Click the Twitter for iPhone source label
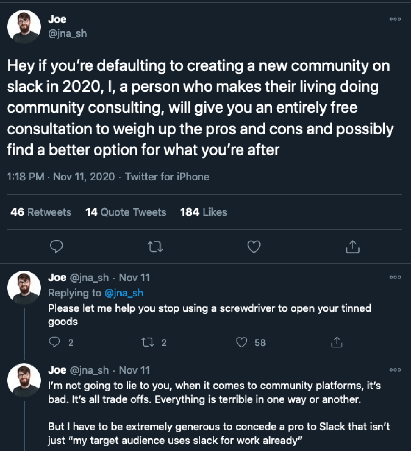The height and width of the screenshot is (451, 411). [x=167, y=177]
